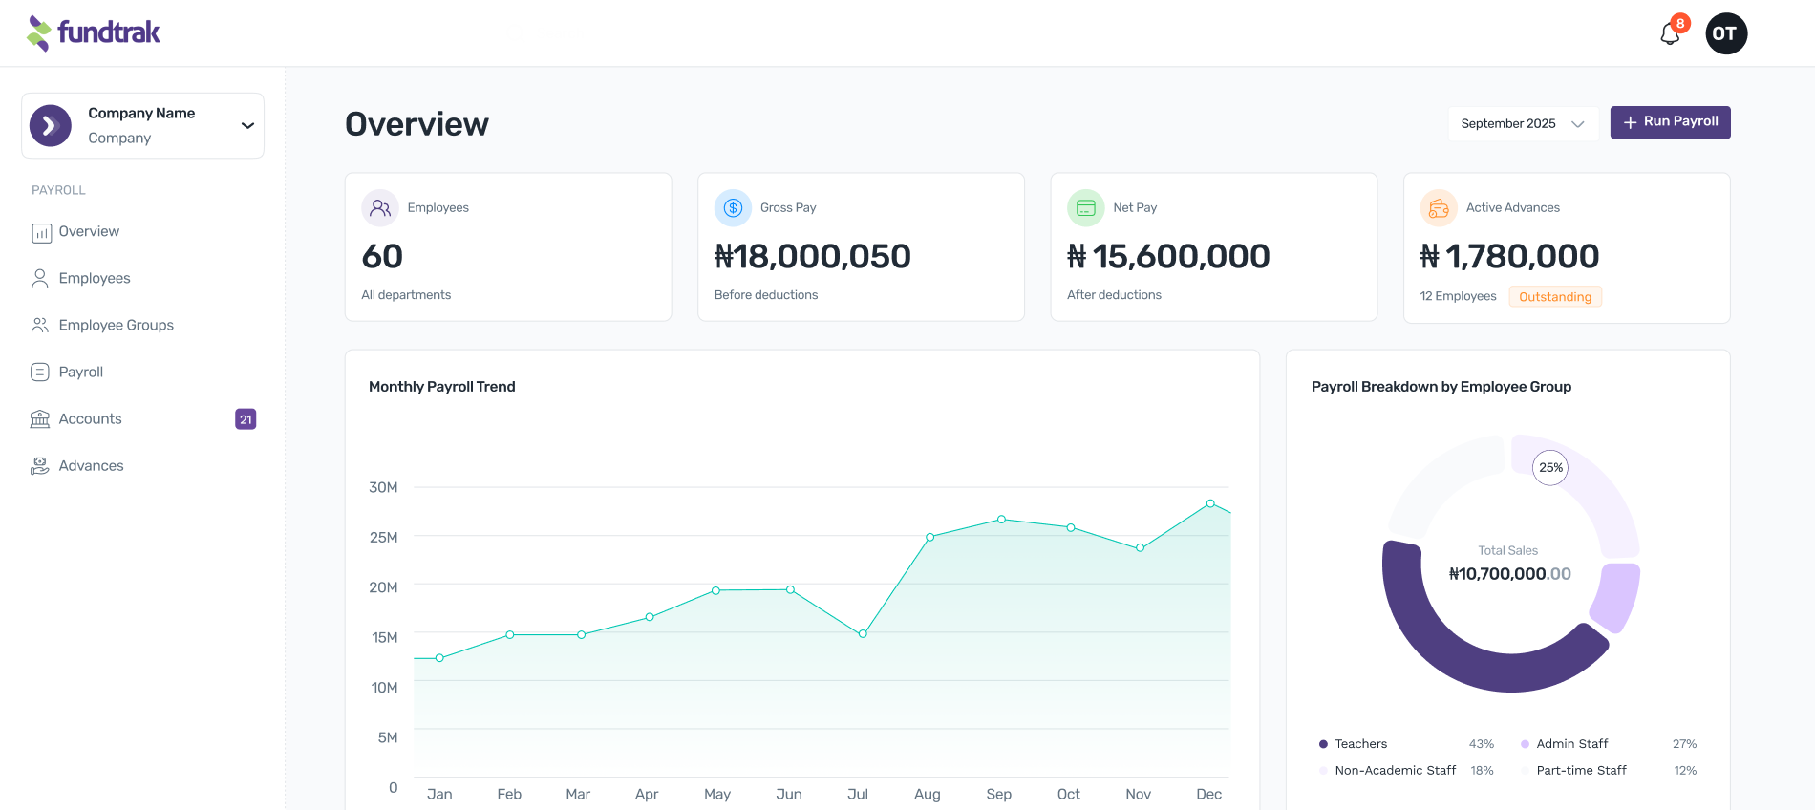1815x810 pixels.
Task: Open the Advances section
Action: click(91, 466)
